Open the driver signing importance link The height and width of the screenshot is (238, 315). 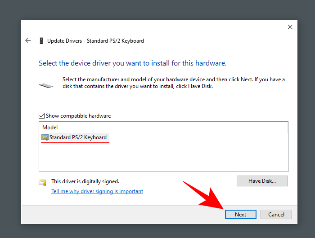[97, 191]
